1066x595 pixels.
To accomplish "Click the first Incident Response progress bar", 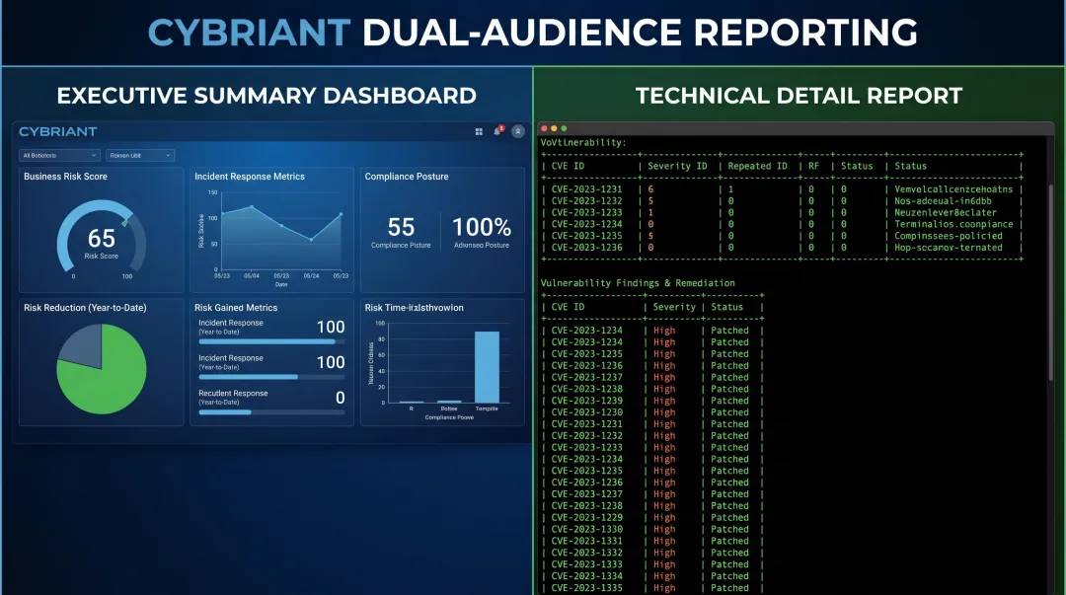I will (272, 342).
